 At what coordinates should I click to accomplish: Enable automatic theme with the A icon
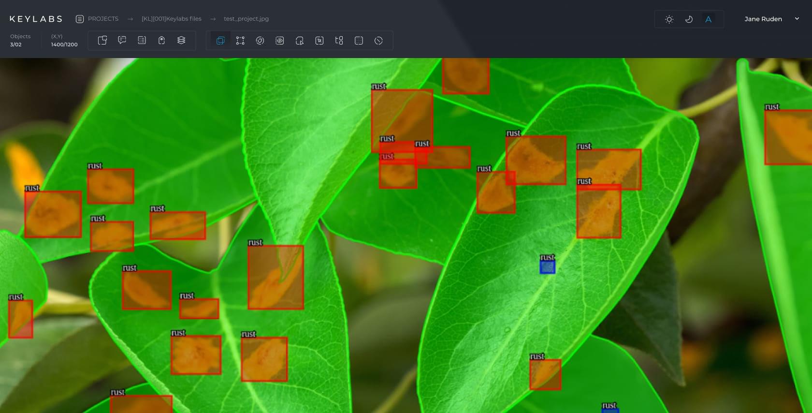[x=708, y=19]
